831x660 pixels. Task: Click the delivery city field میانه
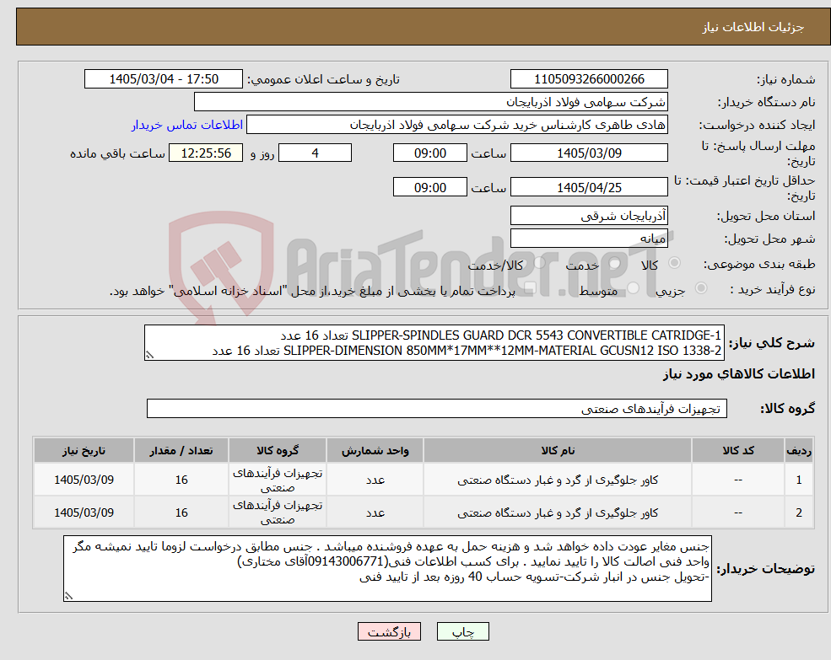tap(589, 239)
